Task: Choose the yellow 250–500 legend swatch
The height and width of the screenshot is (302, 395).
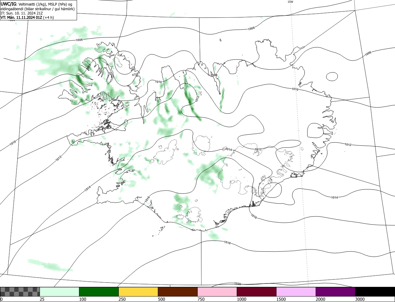Action: [138, 292]
